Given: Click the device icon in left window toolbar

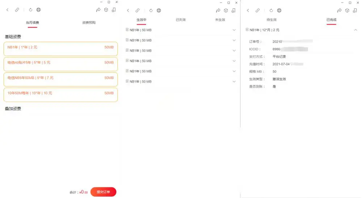Looking at the screenshot, I should (x=114, y=10).
